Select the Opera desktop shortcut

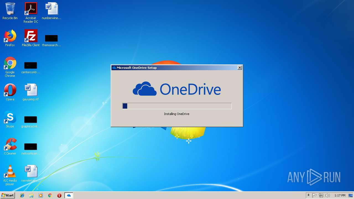(10, 92)
